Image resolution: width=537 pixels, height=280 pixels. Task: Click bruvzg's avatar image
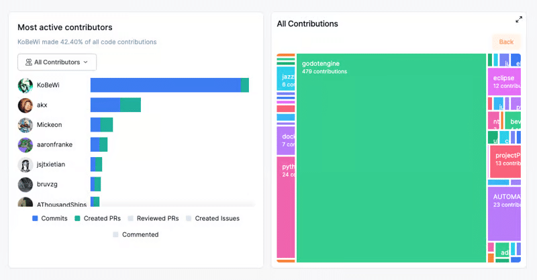[26, 184]
